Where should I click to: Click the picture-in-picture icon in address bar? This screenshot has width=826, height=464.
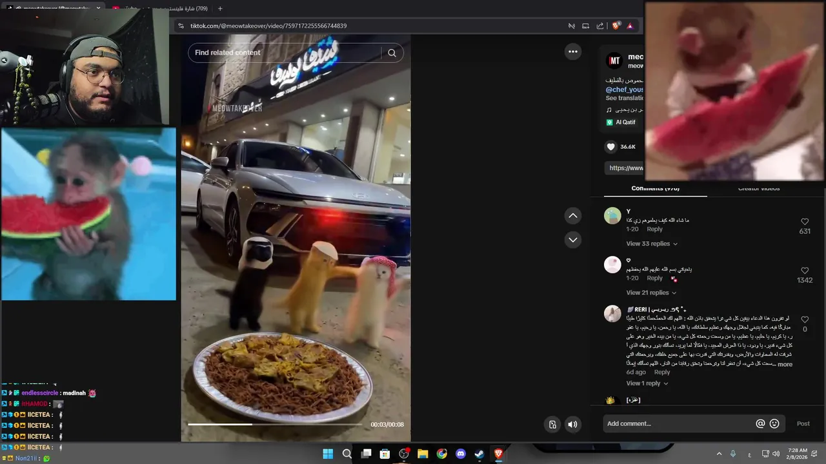[585, 26]
